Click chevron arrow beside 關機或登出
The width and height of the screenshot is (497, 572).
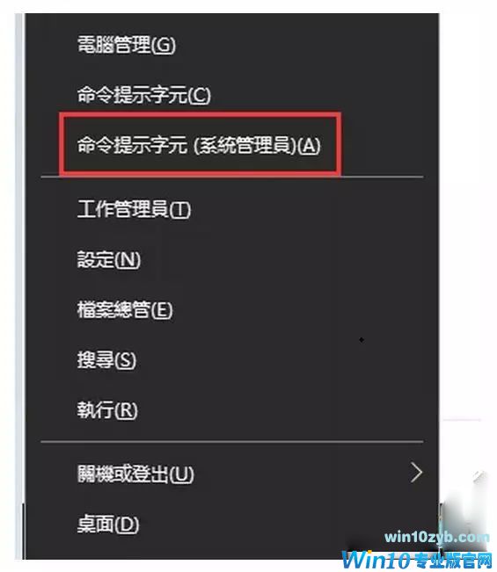point(417,473)
